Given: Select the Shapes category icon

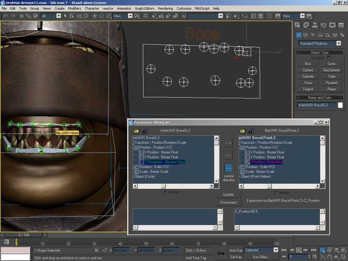Looking at the screenshot, I should (x=306, y=35).
